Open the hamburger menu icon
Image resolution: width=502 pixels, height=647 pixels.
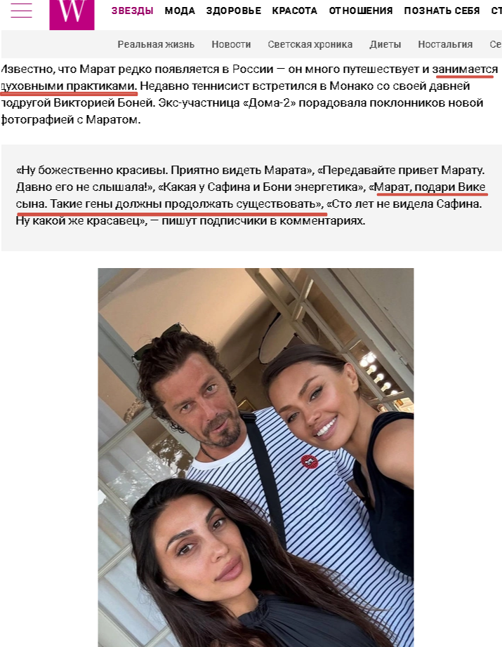coord(21,11)
